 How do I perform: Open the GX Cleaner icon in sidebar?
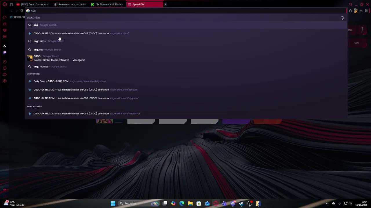tap(5, 24)
